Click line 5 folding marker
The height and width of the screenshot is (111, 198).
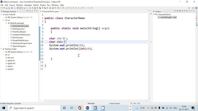tap(44, 28)
